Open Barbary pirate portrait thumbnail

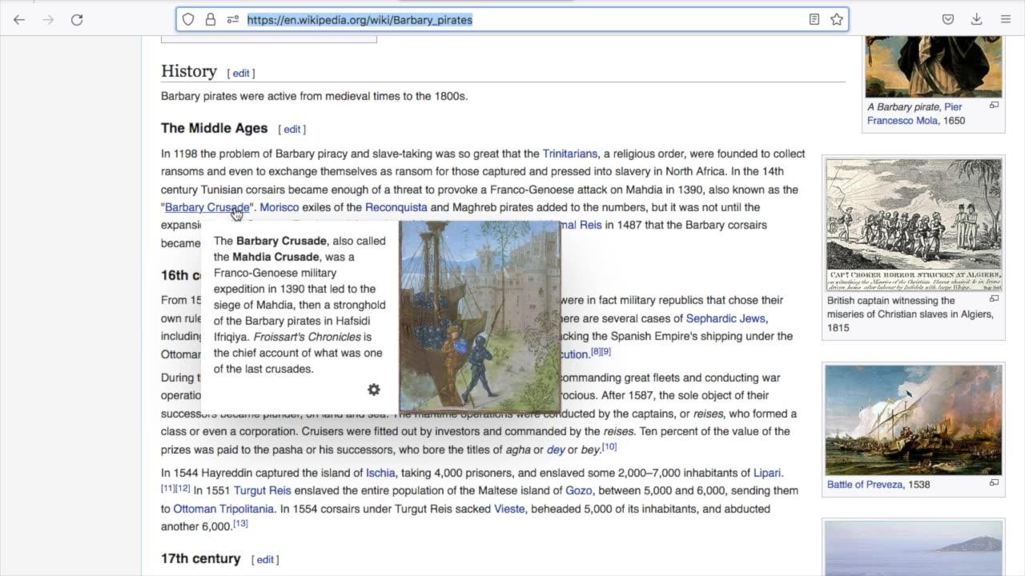click(x=934, y=66)
